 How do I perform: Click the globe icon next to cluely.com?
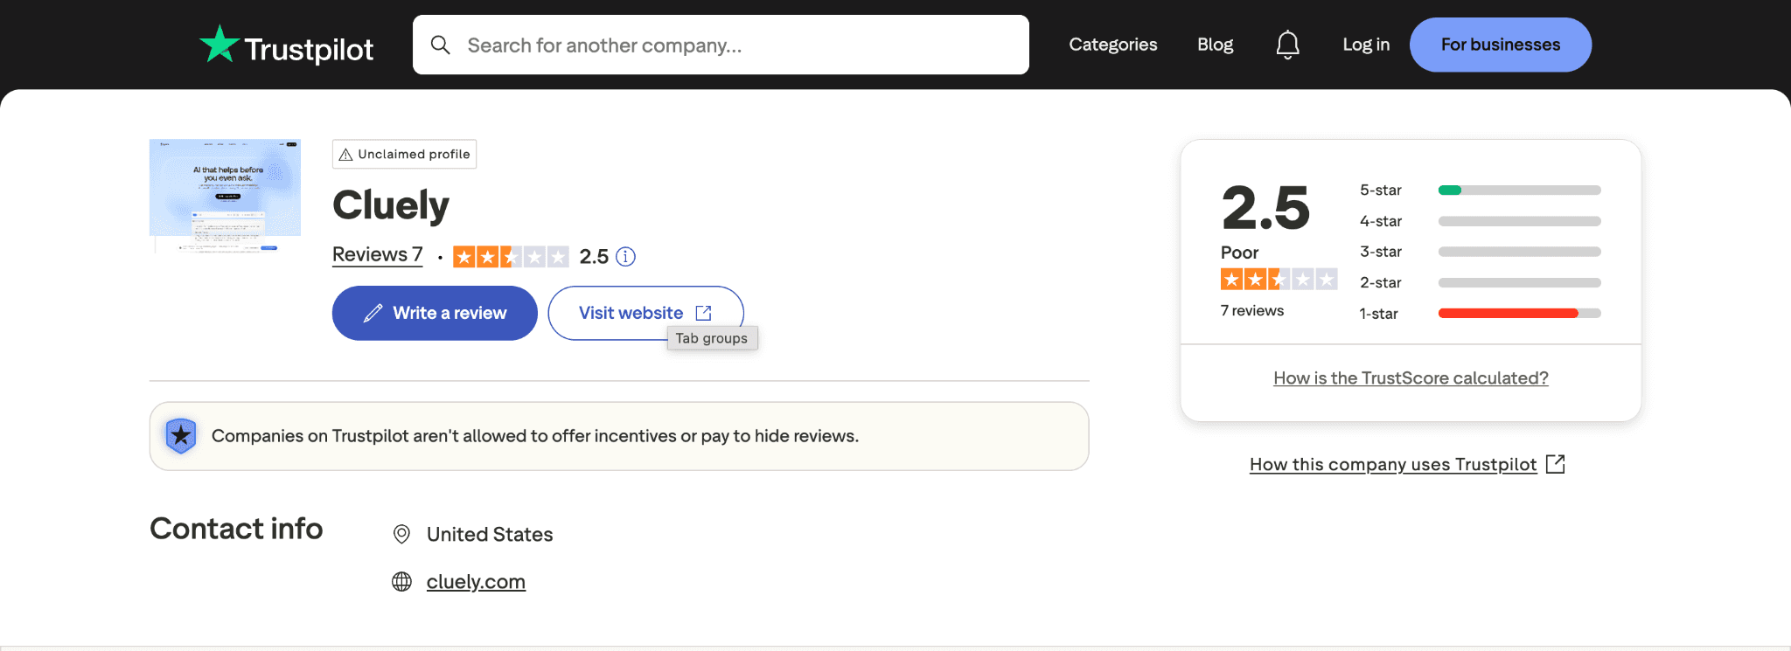point(401,582)
